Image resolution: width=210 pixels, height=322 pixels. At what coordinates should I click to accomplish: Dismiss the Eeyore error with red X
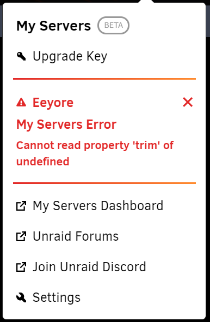click(188, 102)
